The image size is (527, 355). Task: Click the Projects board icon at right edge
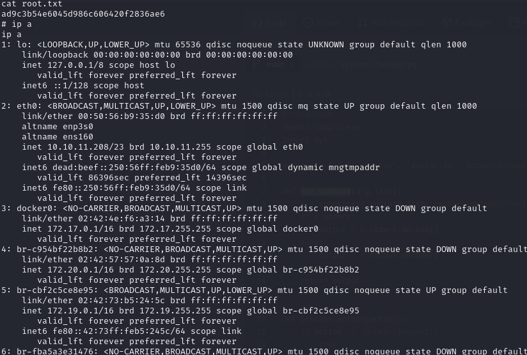coord(514,22)
